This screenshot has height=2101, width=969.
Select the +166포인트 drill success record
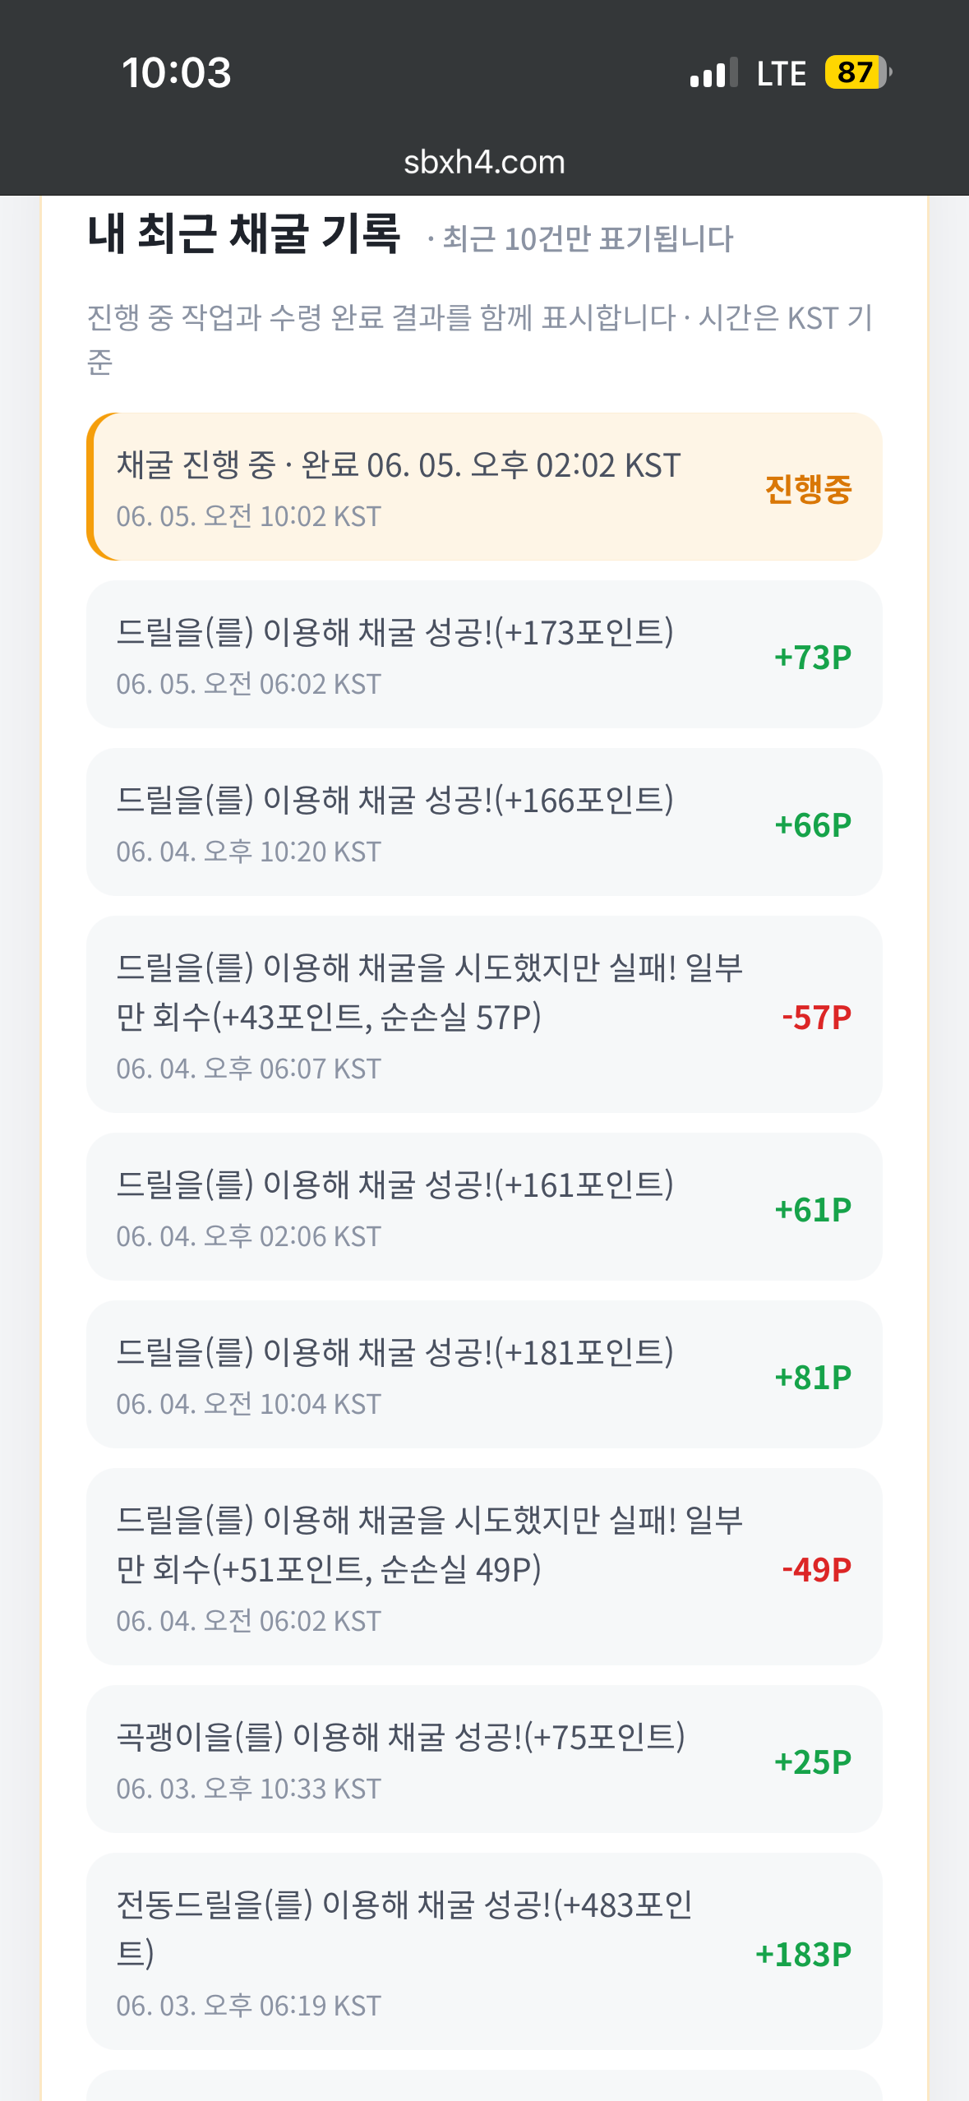click(x=484, y=822)
